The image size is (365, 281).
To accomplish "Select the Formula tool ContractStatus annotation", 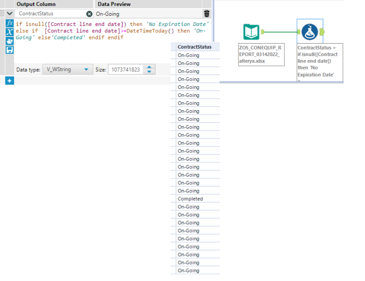I will [x=320, y=62].
